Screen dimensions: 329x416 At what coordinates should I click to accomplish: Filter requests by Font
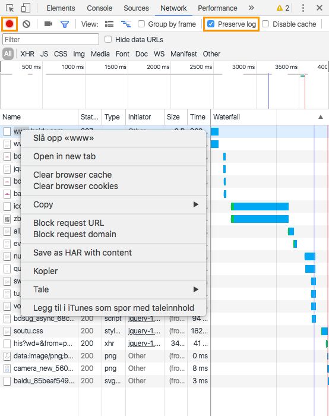pyautogui.click(x=122, y=54)
